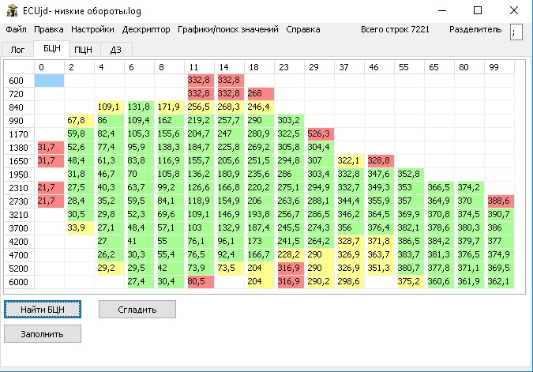This screenshot has width=533, height=372.
Task: Select cell 73,5 in row 5200
Action: tap(230, 269)
